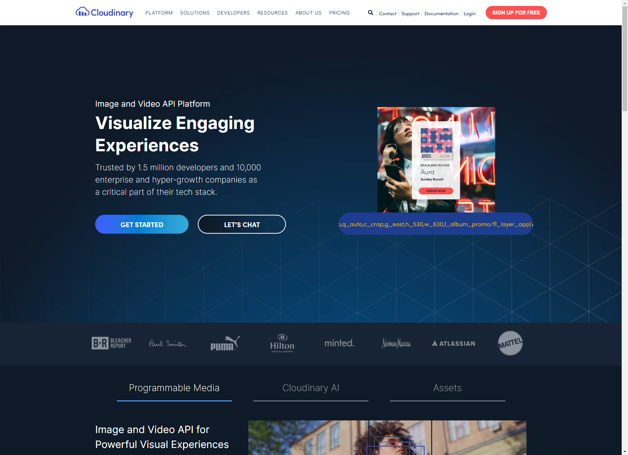Open the Platform menu
This screenshot has width=628, height=455.
[159, 13]
